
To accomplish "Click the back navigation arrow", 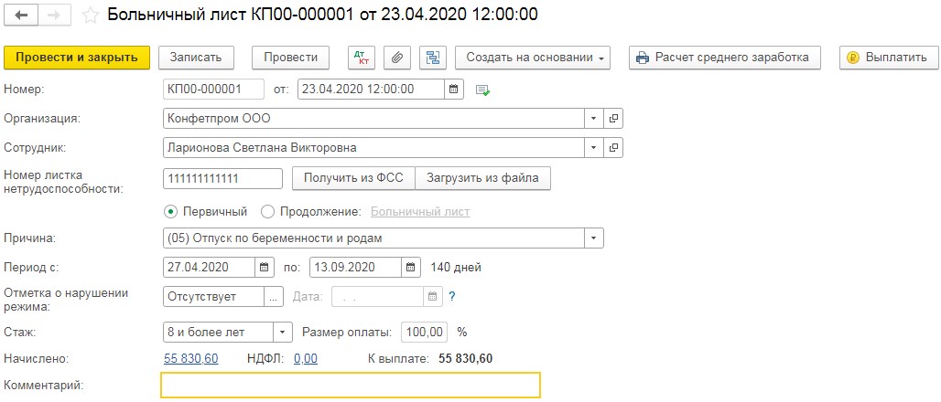I will [x=20, y=16].
